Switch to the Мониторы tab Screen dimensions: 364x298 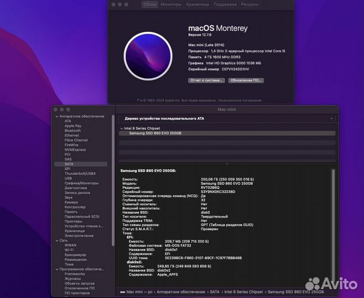click(x=171, y=4)
